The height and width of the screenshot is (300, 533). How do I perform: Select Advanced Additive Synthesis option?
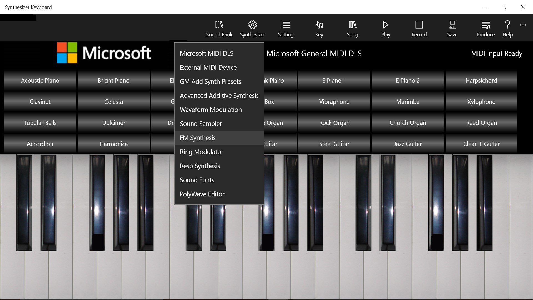click(x=219, y=96)
